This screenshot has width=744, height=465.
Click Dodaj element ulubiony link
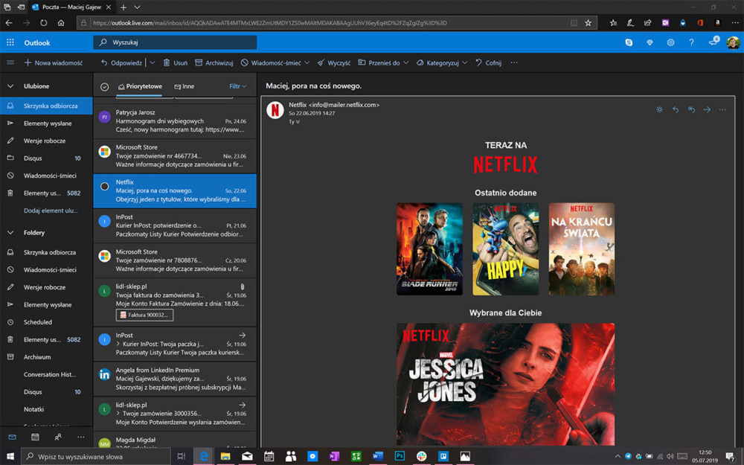tap(51, 211)
